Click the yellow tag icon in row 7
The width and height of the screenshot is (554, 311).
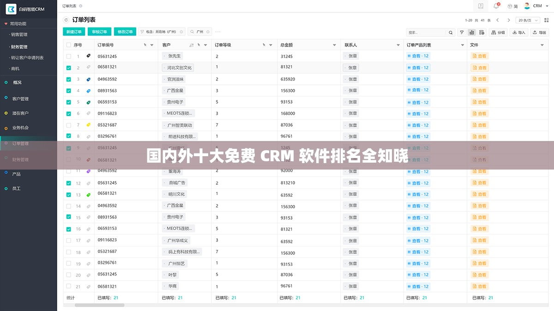(89, 125)
